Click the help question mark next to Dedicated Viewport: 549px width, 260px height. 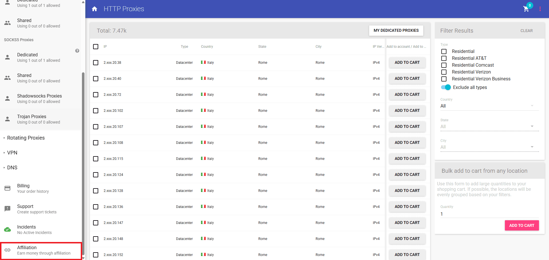(77, 51)
